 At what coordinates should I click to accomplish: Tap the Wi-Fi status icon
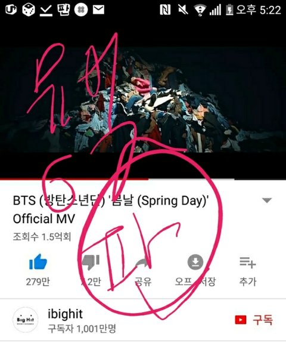(200, 10)
